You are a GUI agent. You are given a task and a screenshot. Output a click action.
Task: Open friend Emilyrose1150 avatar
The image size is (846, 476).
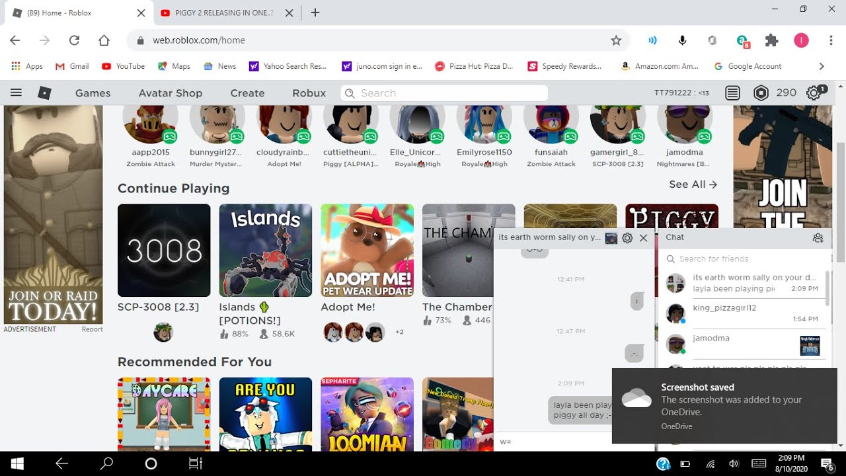point(484,124)
